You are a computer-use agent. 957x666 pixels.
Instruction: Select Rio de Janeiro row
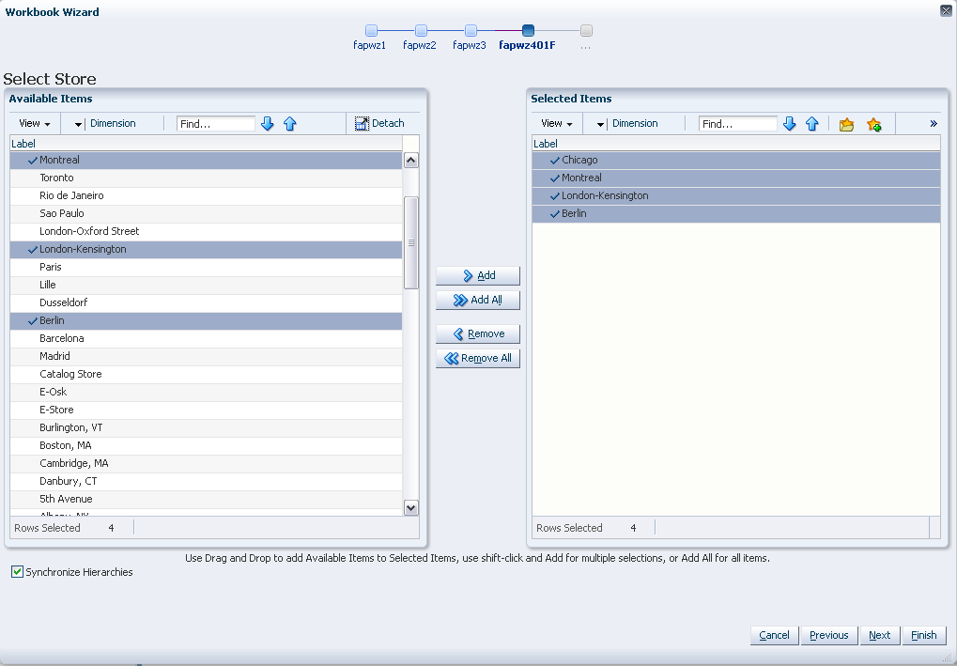207,195
